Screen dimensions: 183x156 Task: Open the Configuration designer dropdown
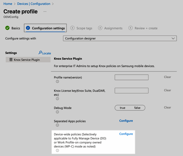tap(120, 38)
